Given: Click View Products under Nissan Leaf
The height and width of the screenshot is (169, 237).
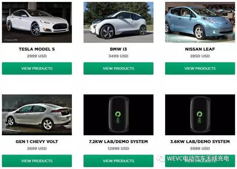Looking at the screenshot, I should [200, 69].
